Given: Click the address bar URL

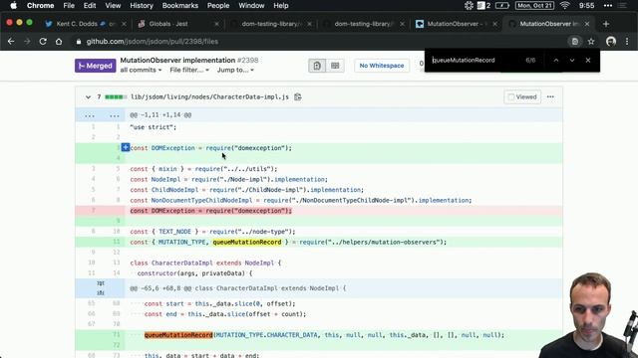Looking at the screenshot, I should (153, 42).
